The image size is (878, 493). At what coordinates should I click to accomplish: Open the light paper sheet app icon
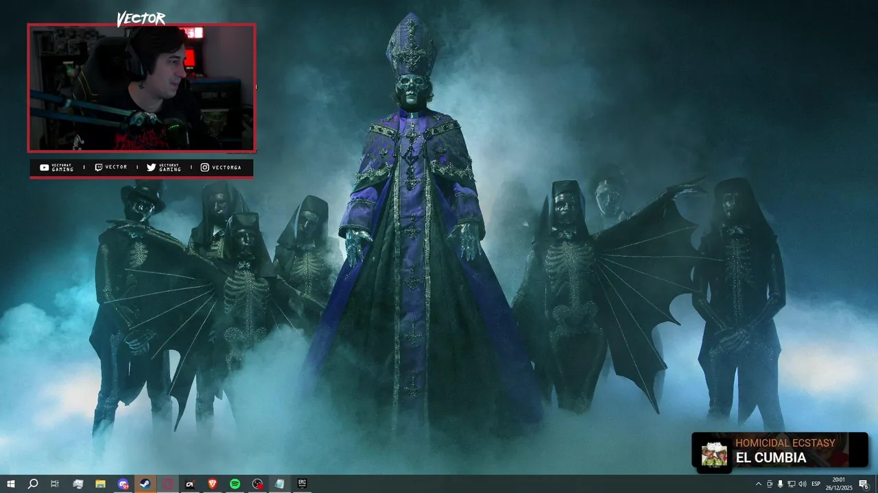pos(279,484)
